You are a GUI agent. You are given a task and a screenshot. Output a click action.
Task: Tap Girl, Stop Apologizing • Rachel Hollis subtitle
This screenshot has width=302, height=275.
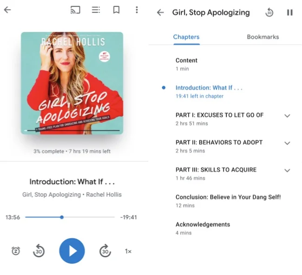(72, 195)
